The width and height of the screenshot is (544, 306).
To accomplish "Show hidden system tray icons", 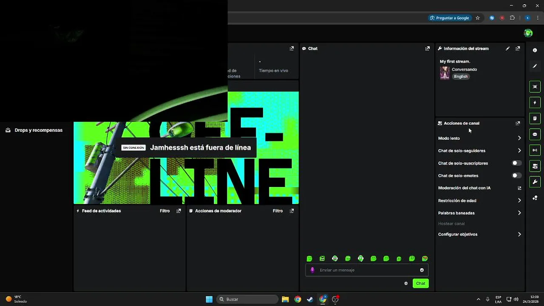I will pyautogui.click(x=479, y=299).
